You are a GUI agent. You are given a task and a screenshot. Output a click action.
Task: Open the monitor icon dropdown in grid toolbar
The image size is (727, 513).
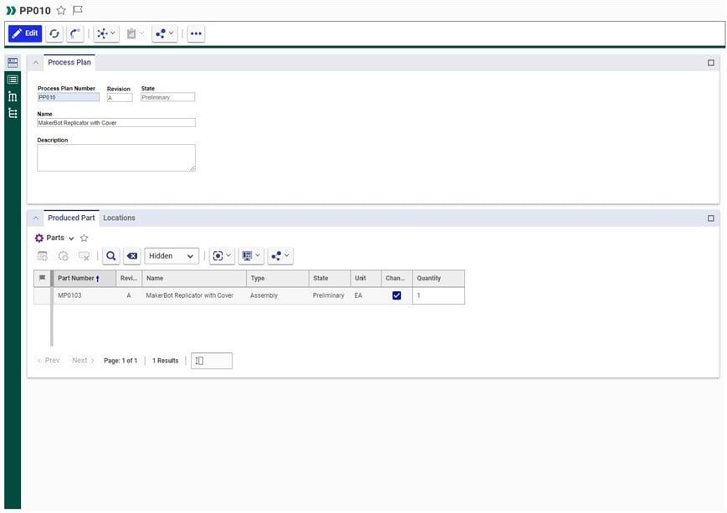[251, 256]
